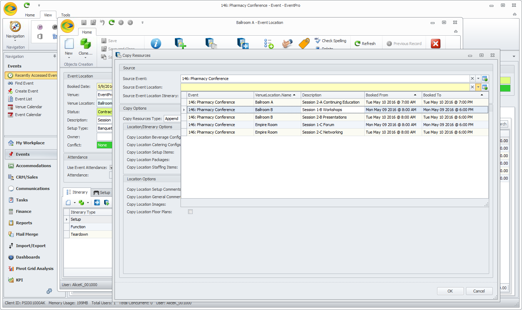Click the copy resources cabinet icon in ribbon
The image size is (522, 310).
(211, 44)
